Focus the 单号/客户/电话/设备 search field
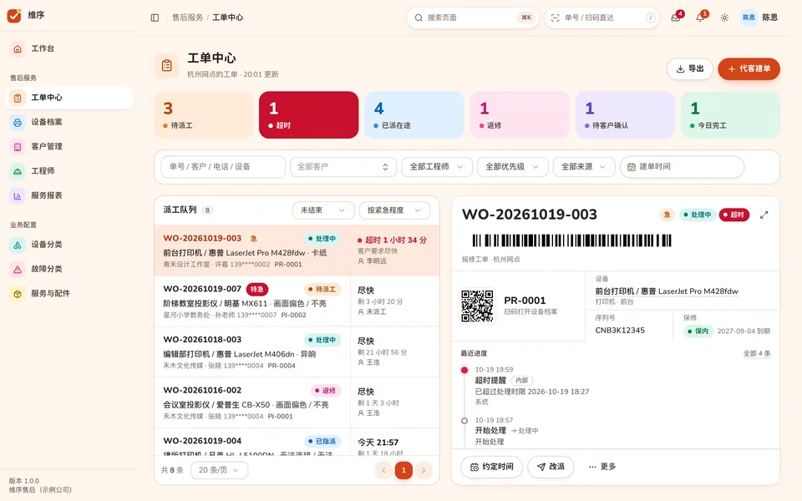 [x=223, y=167]
